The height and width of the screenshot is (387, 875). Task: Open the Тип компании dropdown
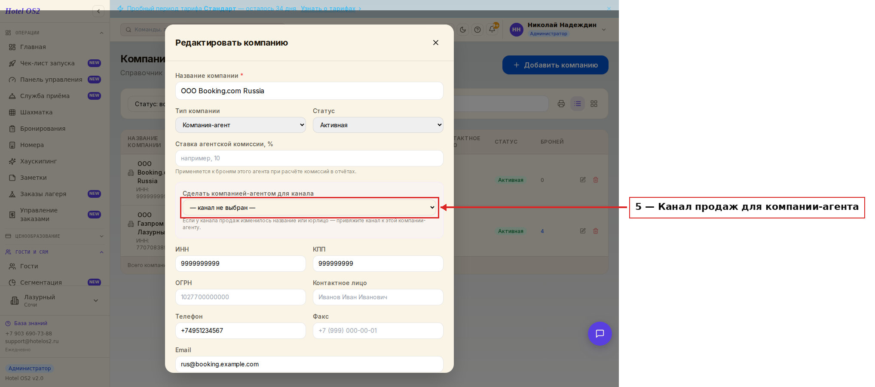coord(241,125)
